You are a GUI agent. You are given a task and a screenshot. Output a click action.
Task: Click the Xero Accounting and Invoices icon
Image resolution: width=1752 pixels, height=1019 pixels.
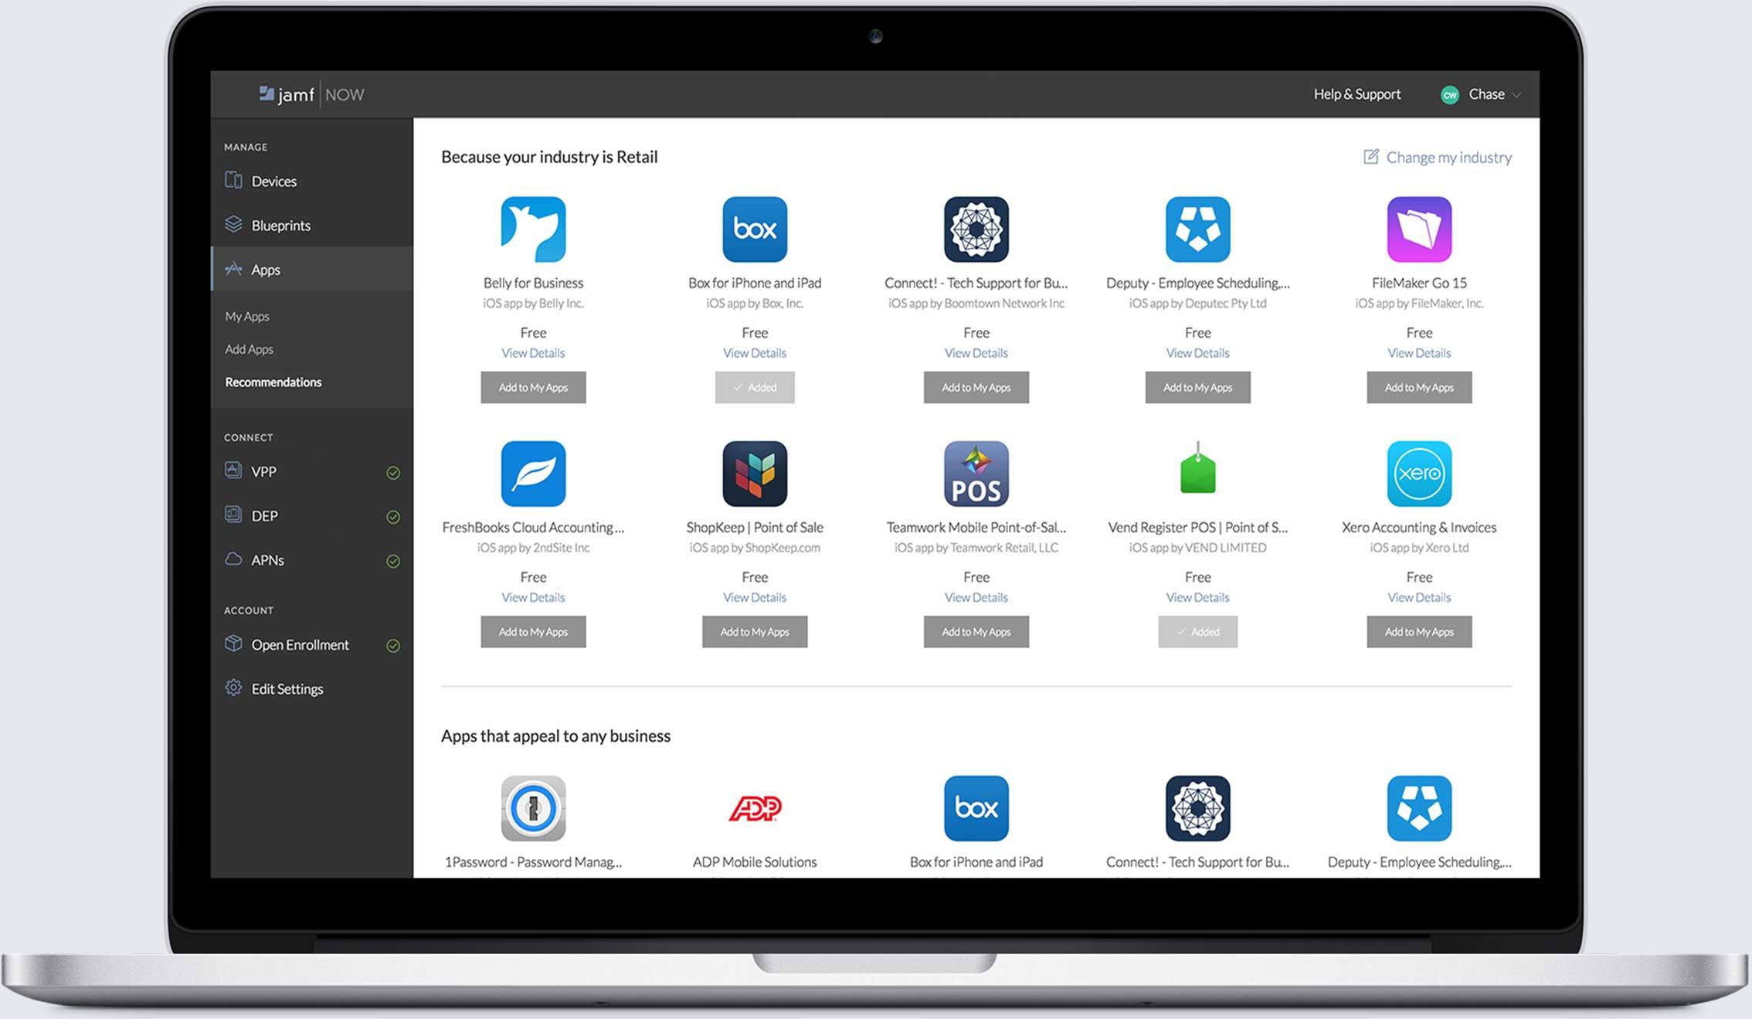[1418, 473]
